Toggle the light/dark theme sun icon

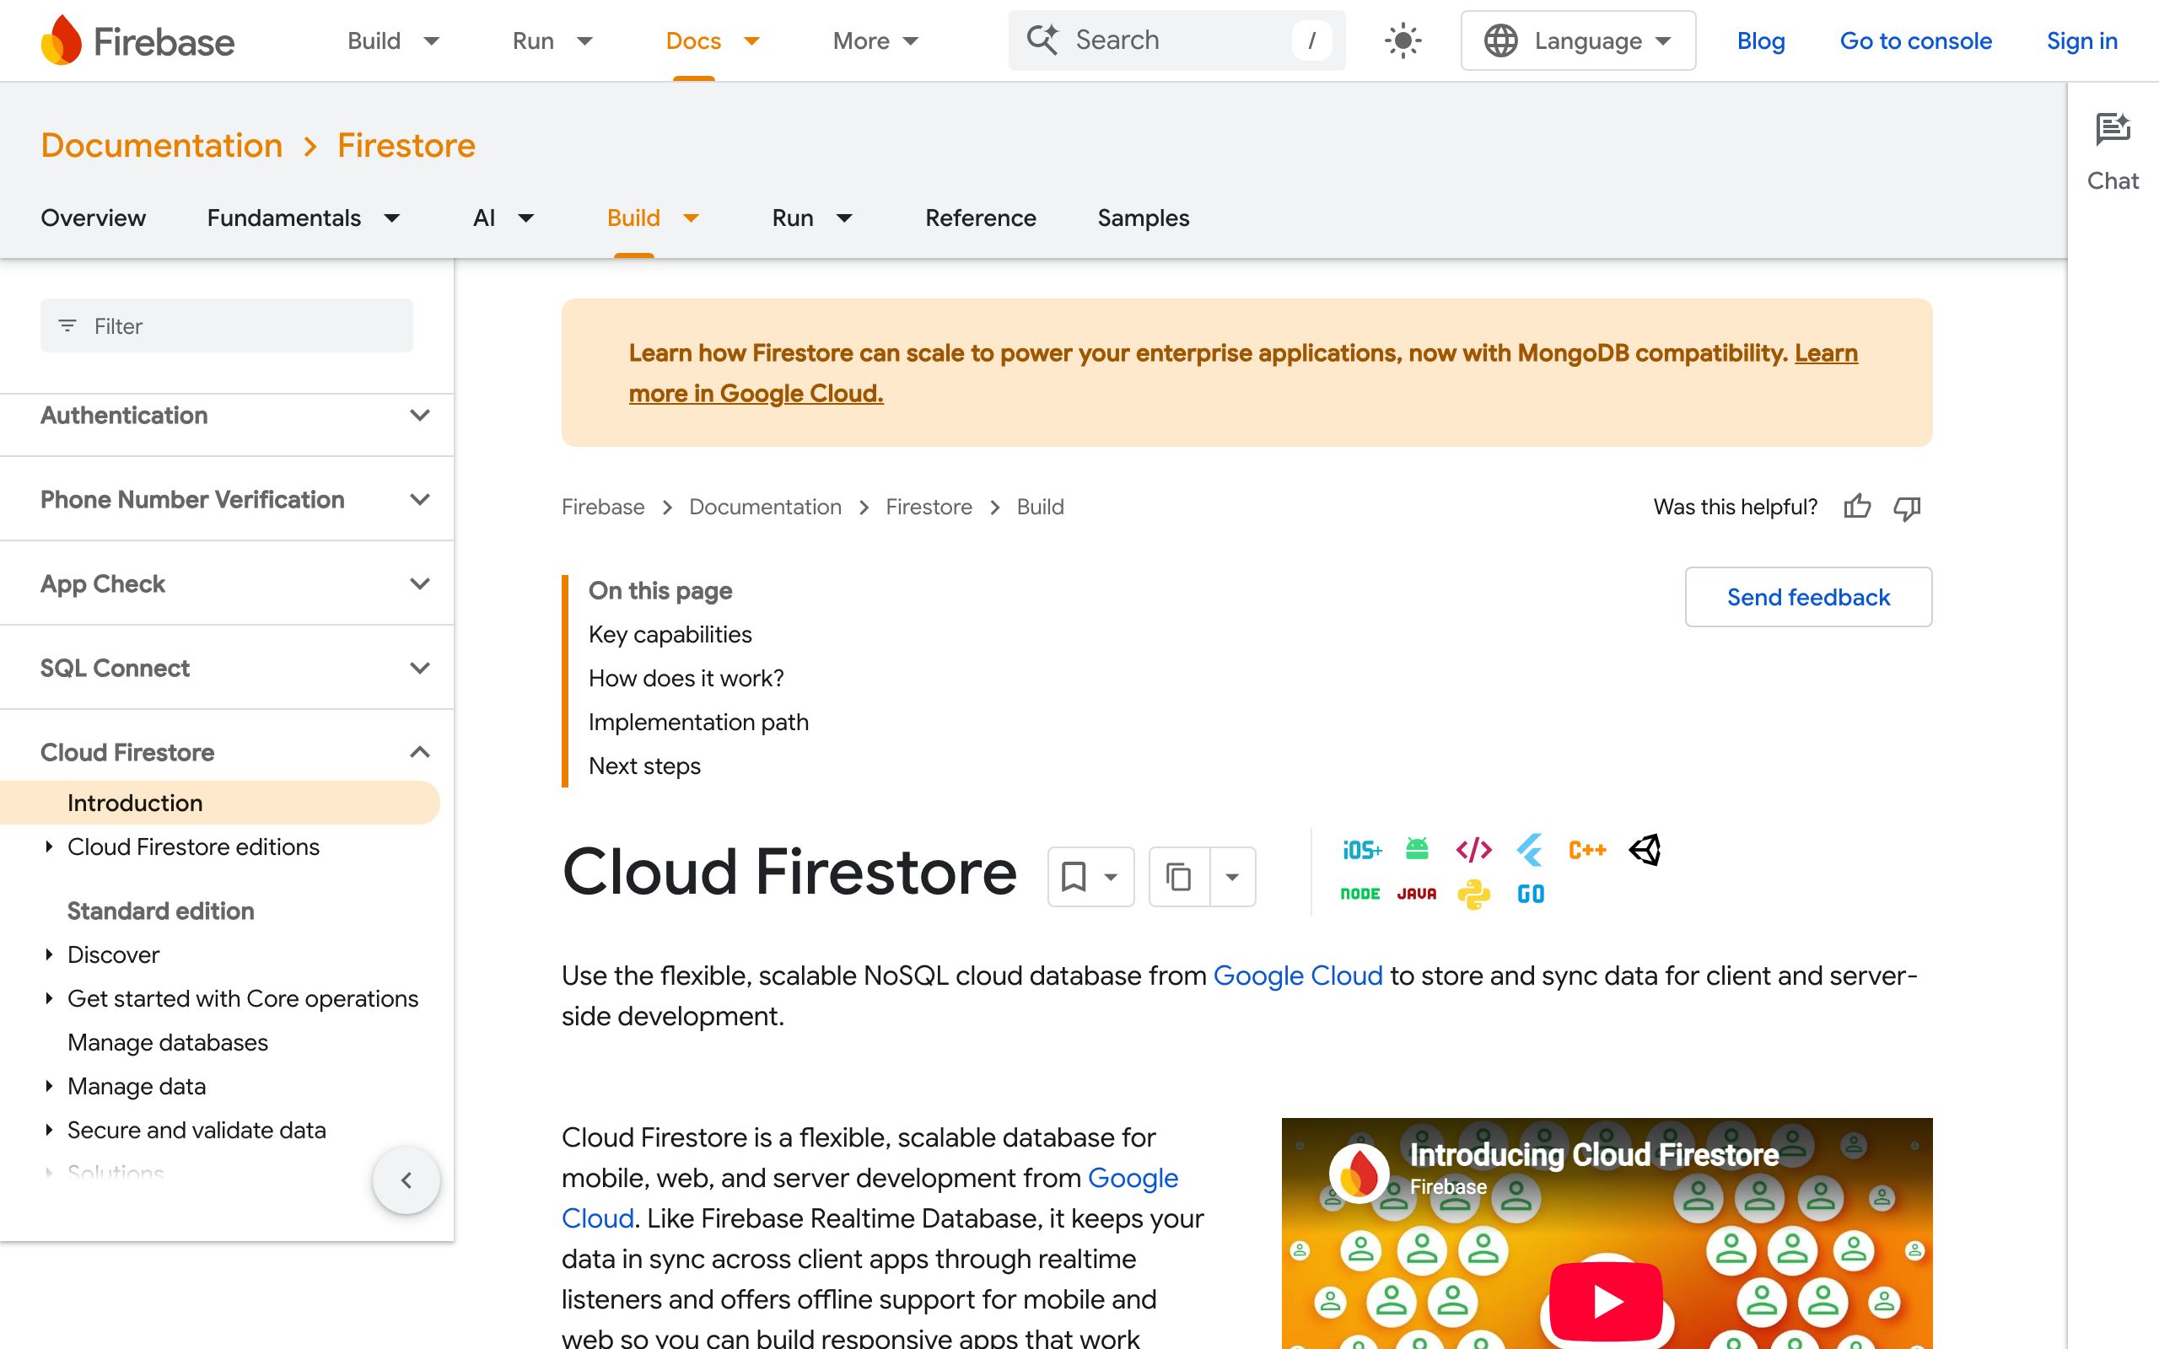1403,41
